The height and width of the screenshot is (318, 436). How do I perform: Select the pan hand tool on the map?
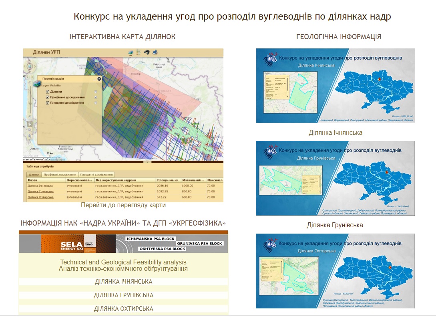point(30,124)
